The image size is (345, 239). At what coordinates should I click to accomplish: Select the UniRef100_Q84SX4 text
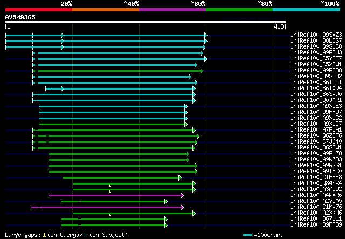[x=316, y=183]
